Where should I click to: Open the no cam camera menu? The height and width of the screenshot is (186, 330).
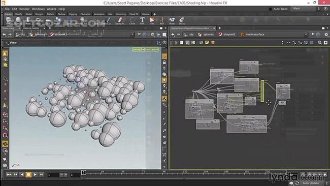coord(152,49)
